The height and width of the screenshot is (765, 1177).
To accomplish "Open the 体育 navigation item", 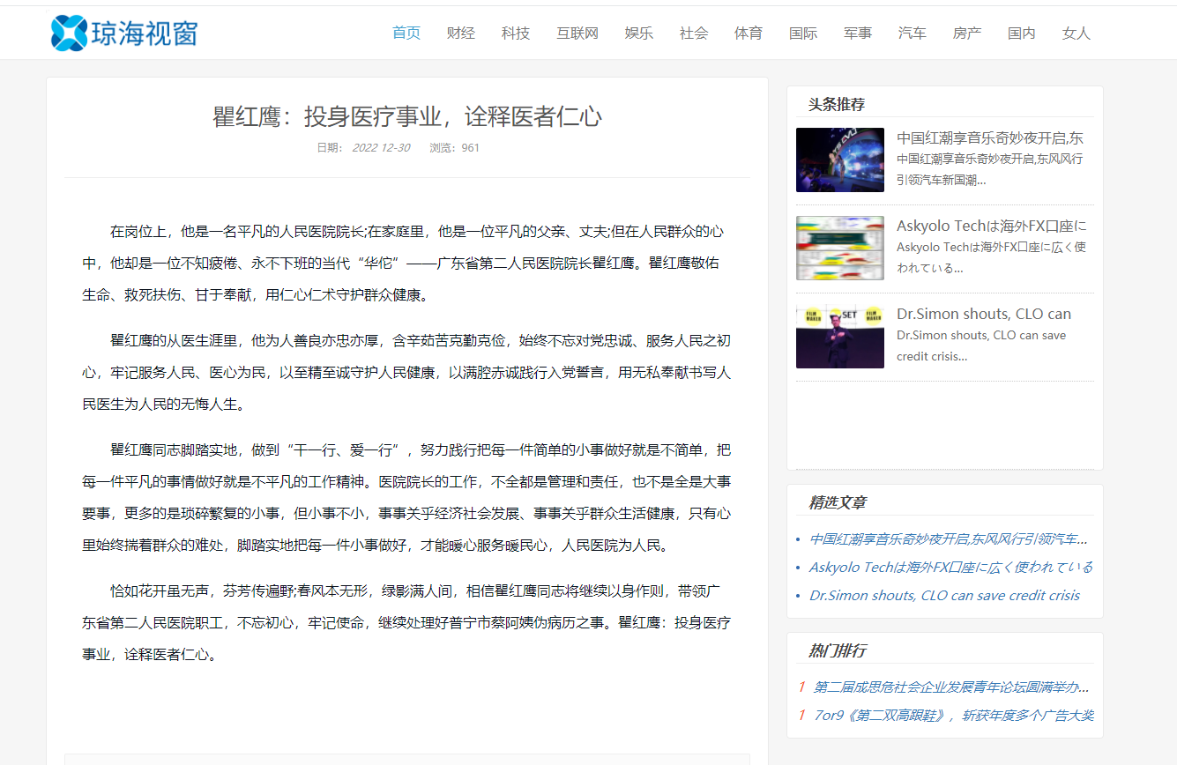I will pos(749,33).
